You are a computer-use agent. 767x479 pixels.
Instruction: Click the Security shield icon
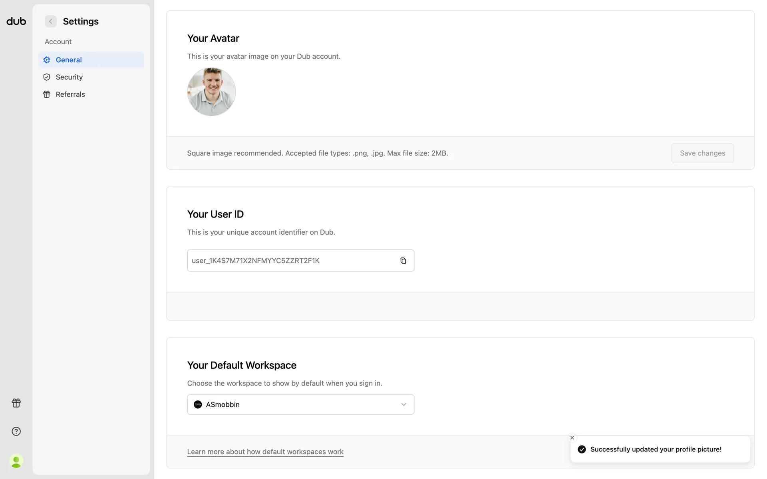pyautogui.click(x=47, y=77)
